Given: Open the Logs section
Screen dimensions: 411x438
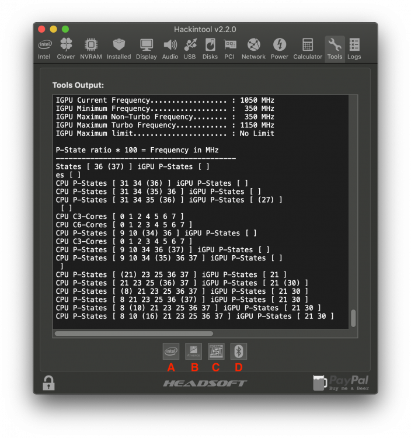Looking at the screenshot, I should coord(354,49).
